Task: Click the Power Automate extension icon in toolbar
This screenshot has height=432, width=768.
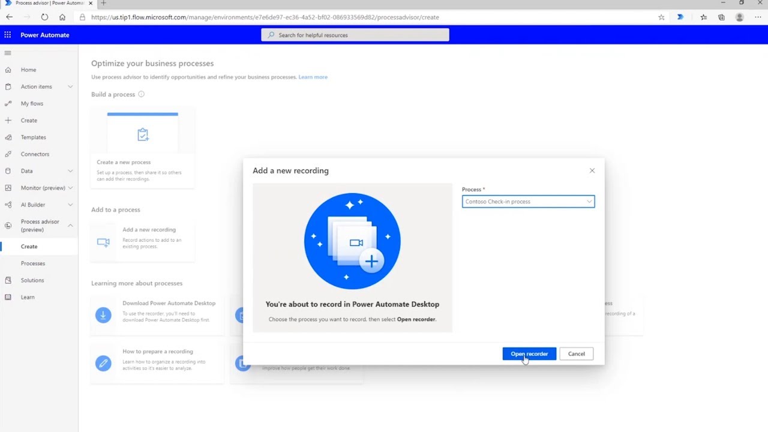Action: (680, 17)
